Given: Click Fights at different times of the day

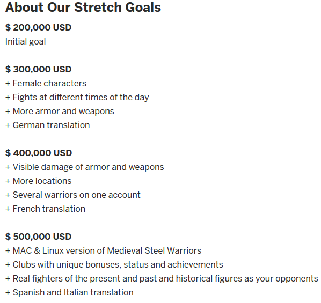Looking at the screenshot, I should click(x=77, y=98).
